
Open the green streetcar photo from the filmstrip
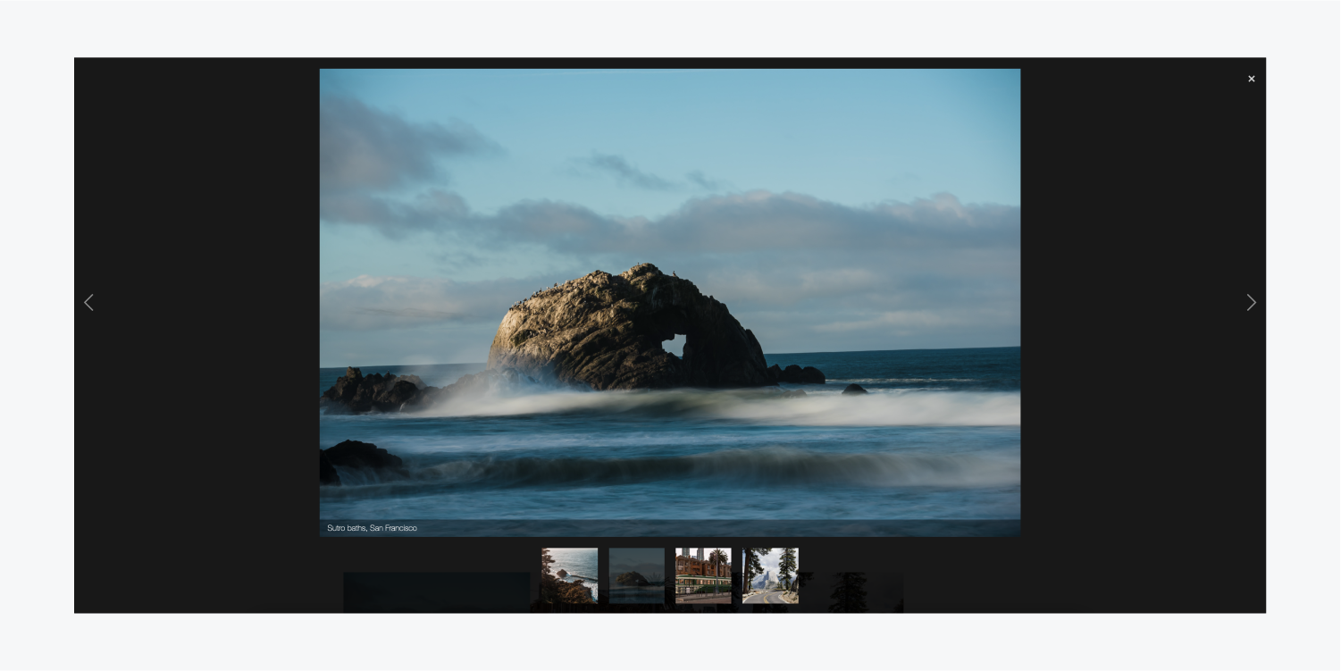703,575
